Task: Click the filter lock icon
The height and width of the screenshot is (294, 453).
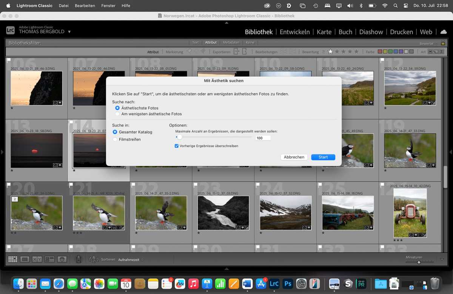Action: [443, 43]
